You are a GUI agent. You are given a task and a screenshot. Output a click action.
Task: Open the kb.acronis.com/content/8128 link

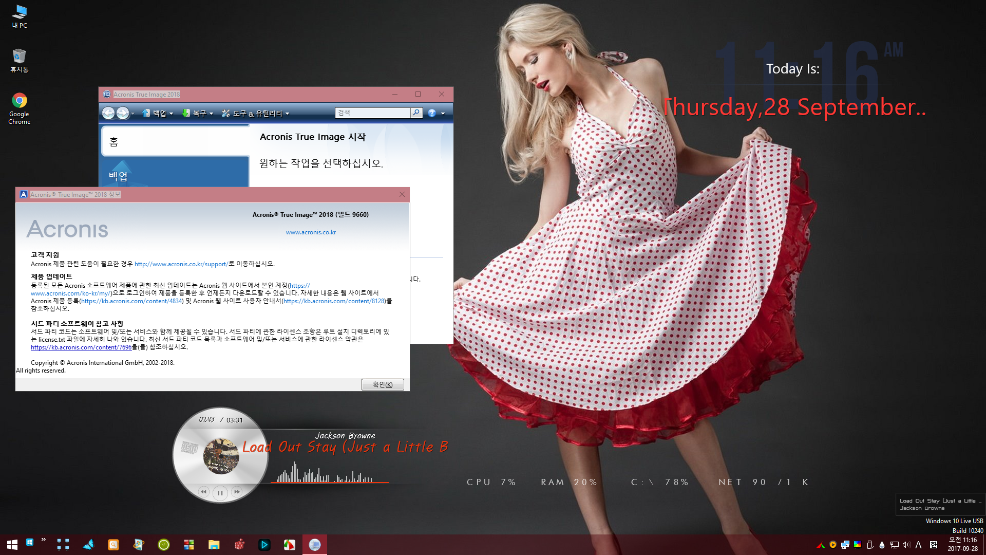pyautogui.click(x=334, y=301)
